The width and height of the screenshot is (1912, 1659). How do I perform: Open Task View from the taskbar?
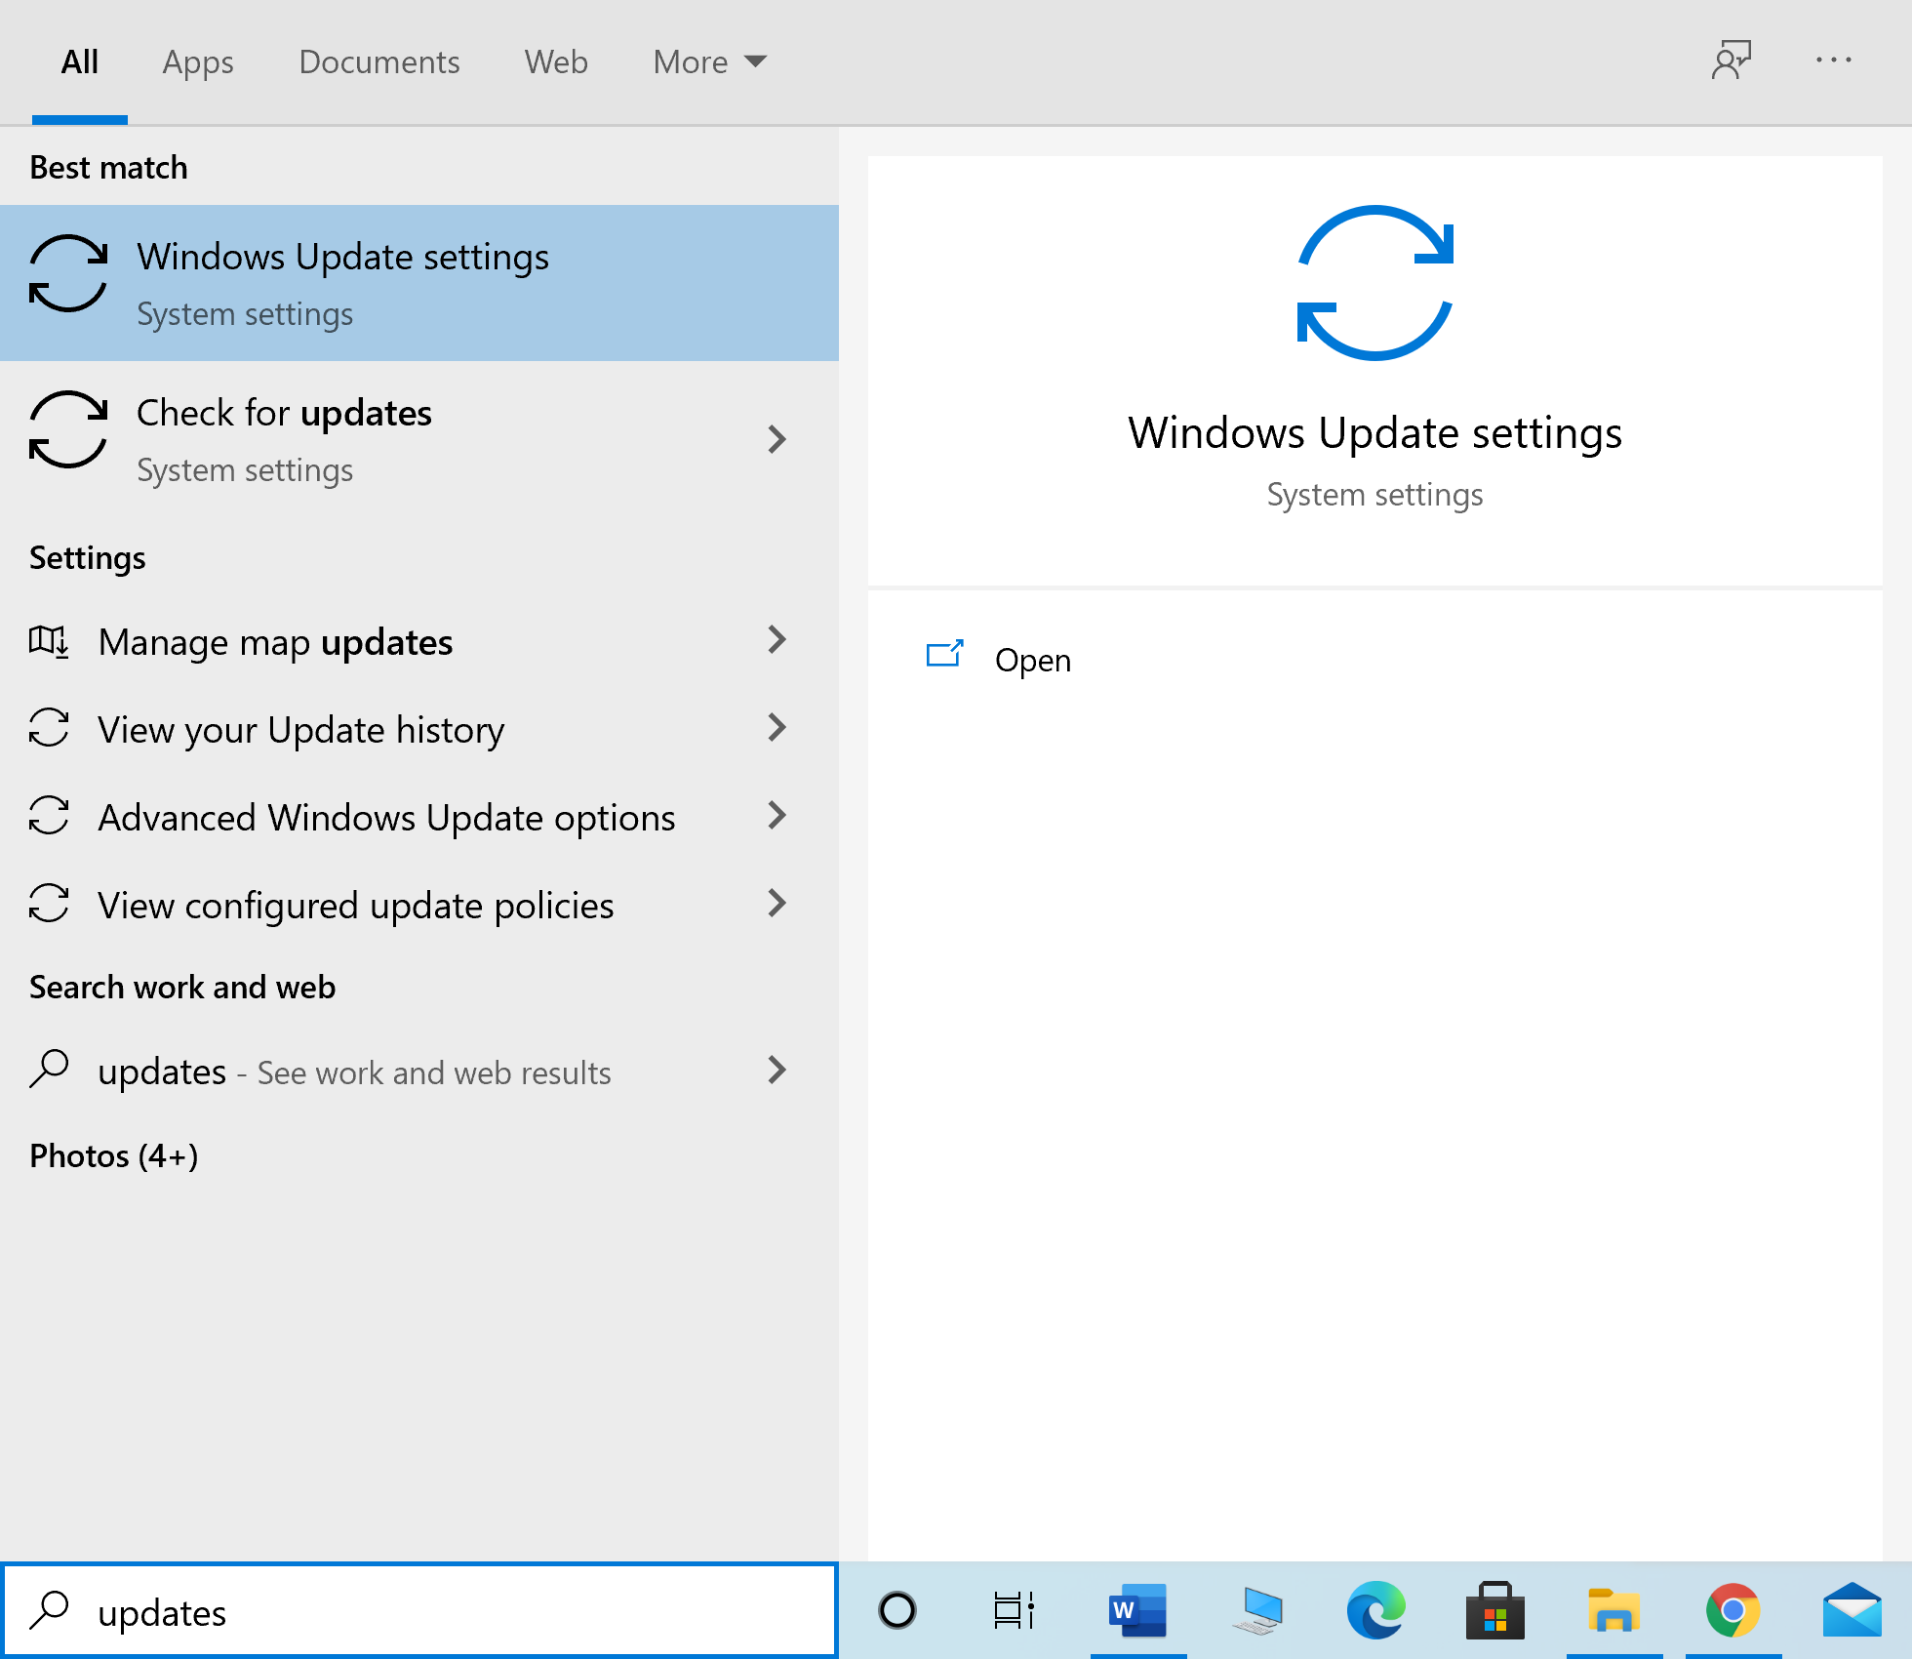pyautogui.click(x=1015, y=1610)
